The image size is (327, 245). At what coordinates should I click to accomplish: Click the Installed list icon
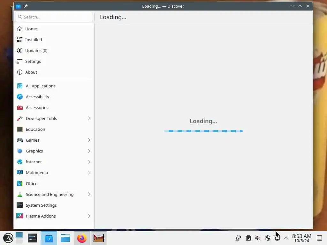coord(19,40)
